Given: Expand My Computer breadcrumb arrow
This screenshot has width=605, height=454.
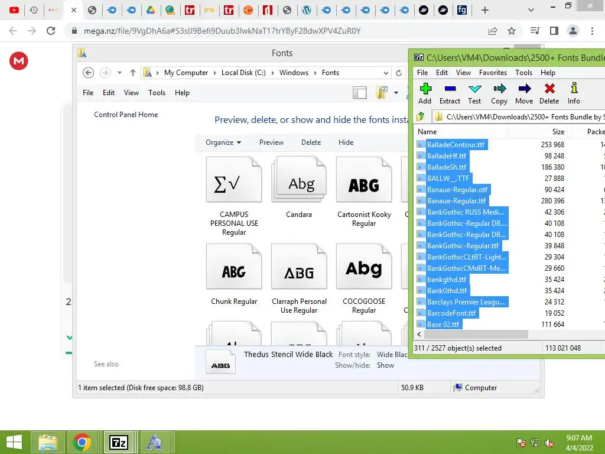Looking at the screenshot, I should pos(215,73).
